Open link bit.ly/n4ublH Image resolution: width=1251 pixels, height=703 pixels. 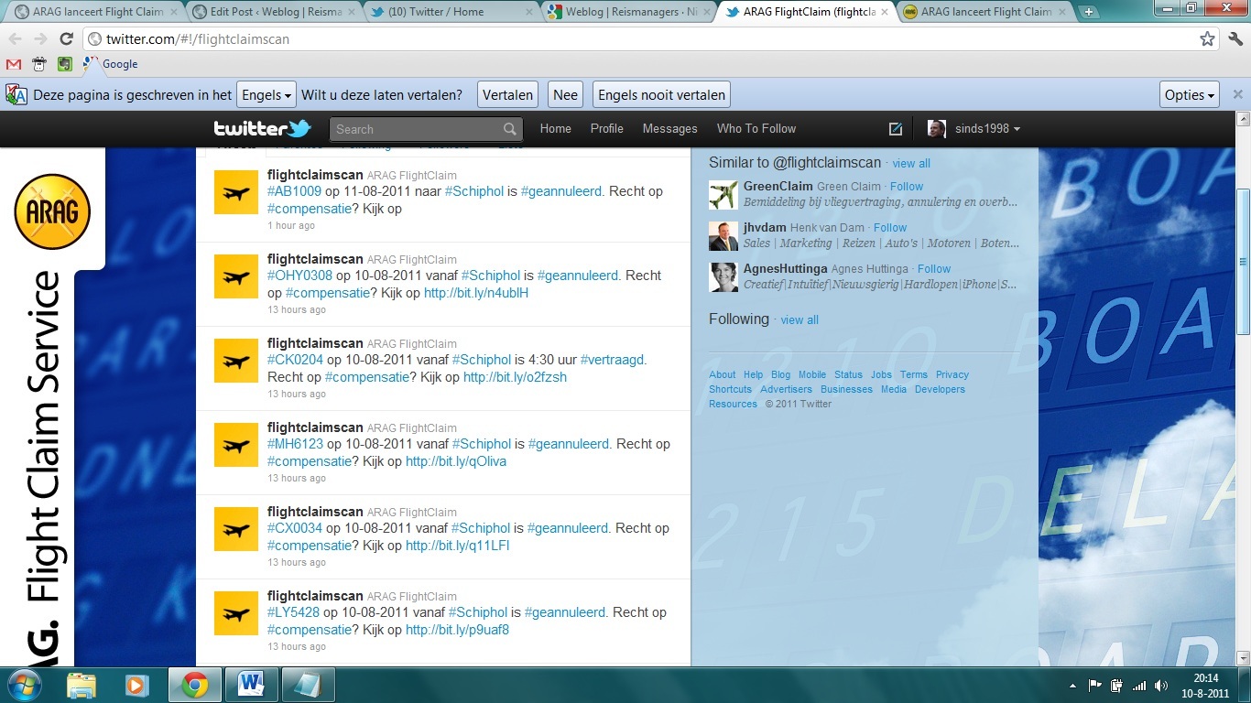[x=476, y=293]
